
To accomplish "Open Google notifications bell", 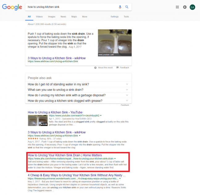I will tap(185, 7).
